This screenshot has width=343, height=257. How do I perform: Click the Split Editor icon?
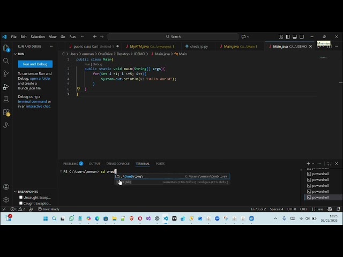(x=330, y=47)
